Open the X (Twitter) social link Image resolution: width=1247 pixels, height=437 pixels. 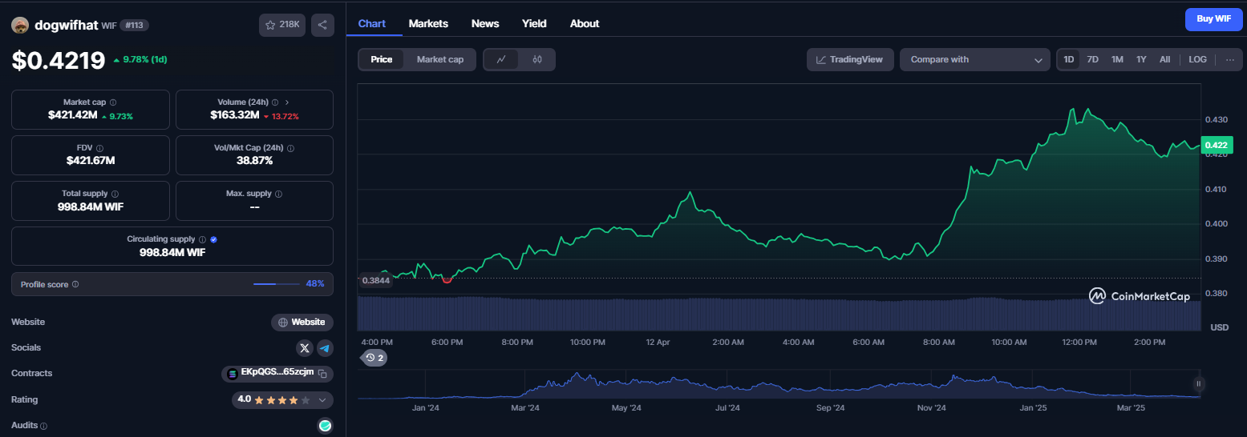[304, 348]
